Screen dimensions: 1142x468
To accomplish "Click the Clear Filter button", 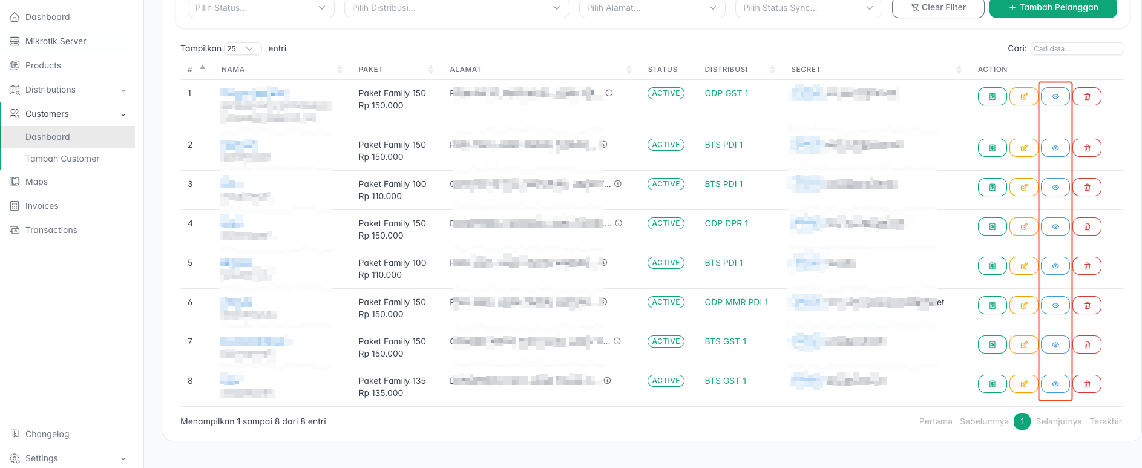I will 937,8.
